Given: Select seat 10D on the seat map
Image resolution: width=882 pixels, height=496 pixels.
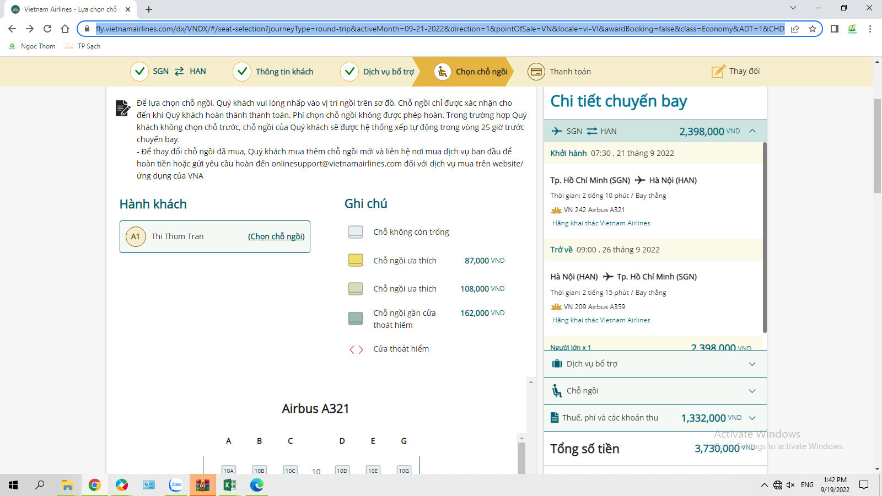Looking at the screenshot, I should tap(342, 470).
